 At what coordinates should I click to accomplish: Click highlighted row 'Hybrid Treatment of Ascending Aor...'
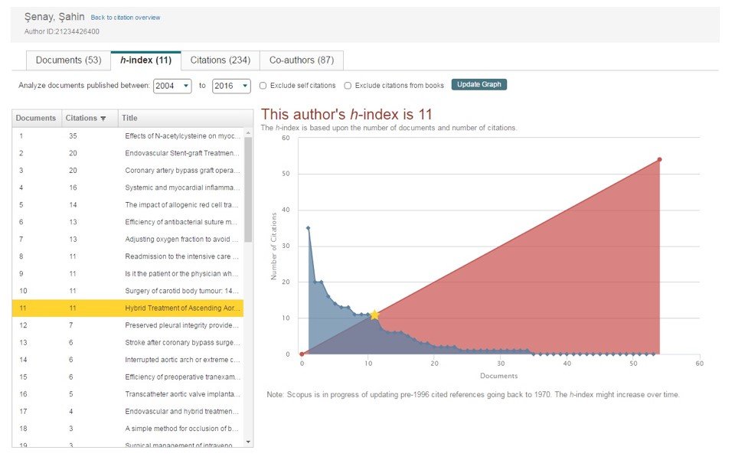coord(128,308)
